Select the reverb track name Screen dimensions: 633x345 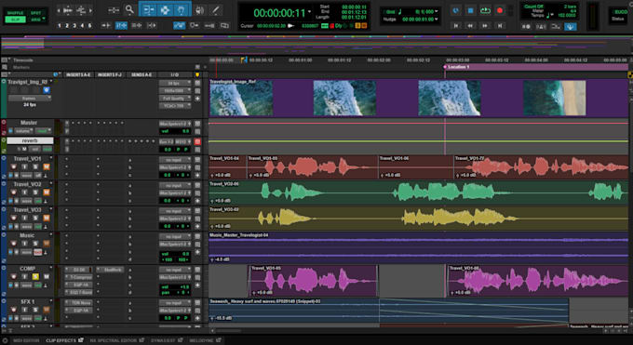30,140
